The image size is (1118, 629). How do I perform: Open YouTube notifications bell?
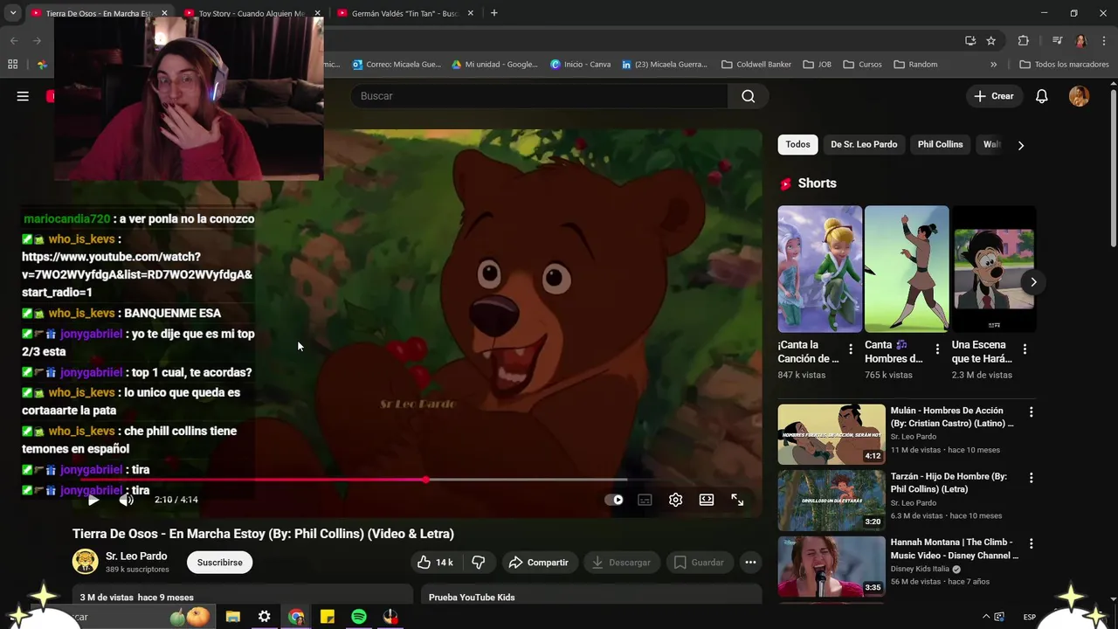[x=1041, y=96]
